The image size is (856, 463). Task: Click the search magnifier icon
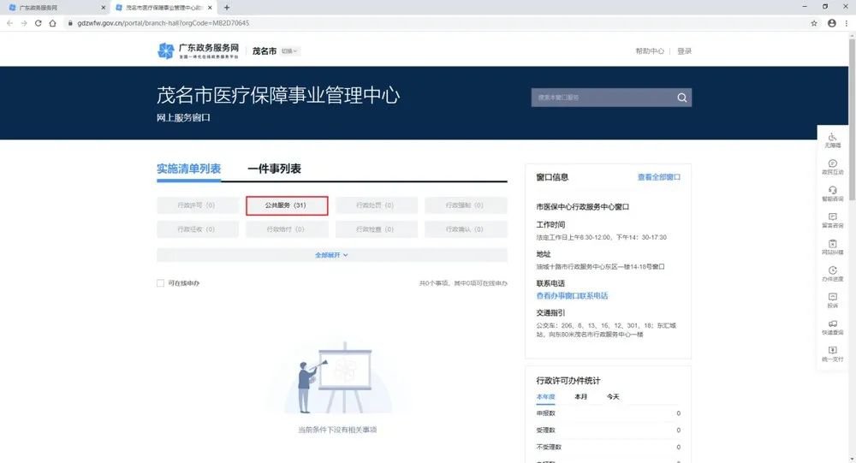pyautogui.click(x=681, y=98)
